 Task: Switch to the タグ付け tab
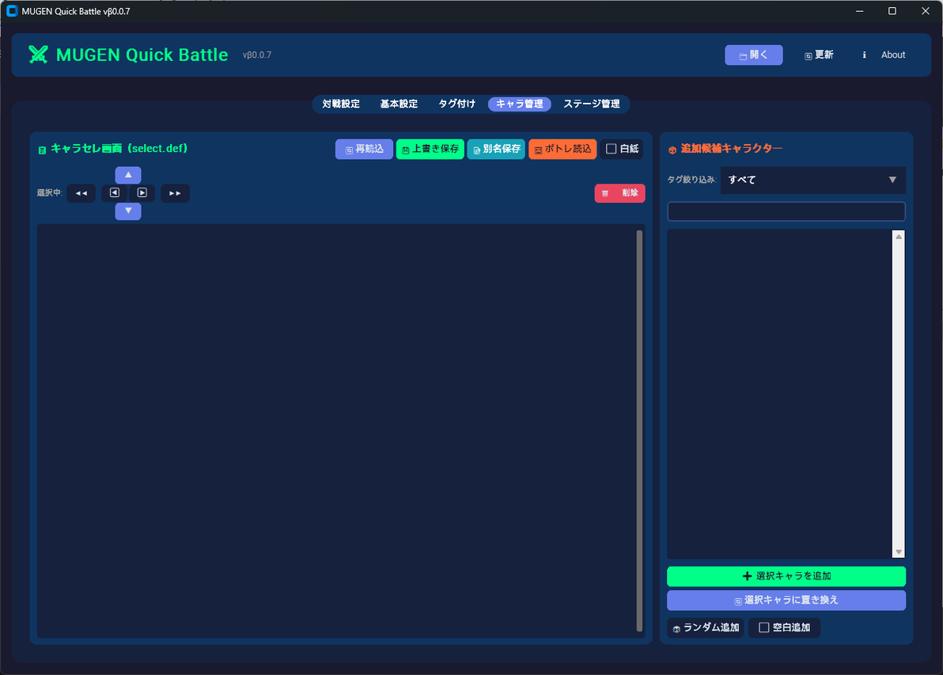[456, 104]
